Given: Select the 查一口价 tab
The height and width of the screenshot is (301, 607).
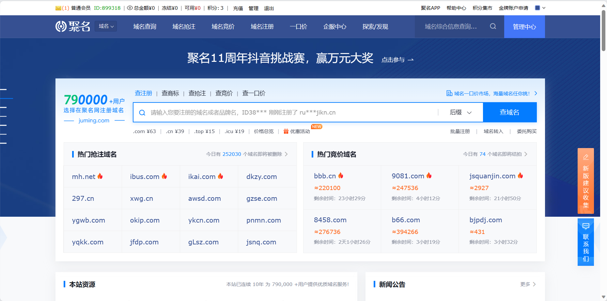Looking at the screenshot, I should tap(254, 93).
